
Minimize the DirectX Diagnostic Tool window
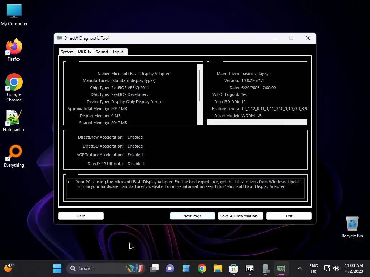pyautogui.click(x=275, y=38)
